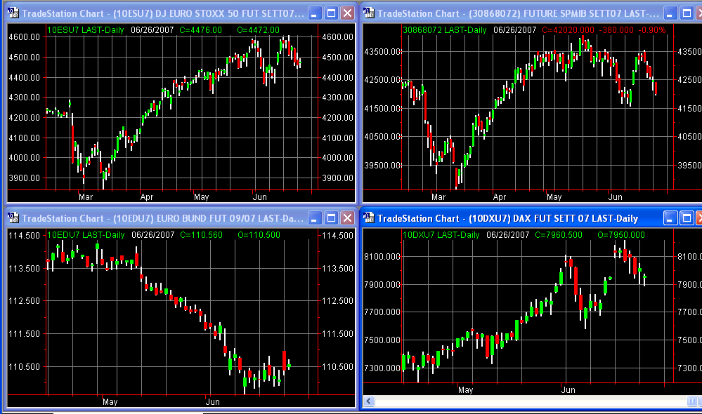Minimize the Euro Bund chart window
The width and height of the screenshot is (702, 414).
[x=315, y=218]
